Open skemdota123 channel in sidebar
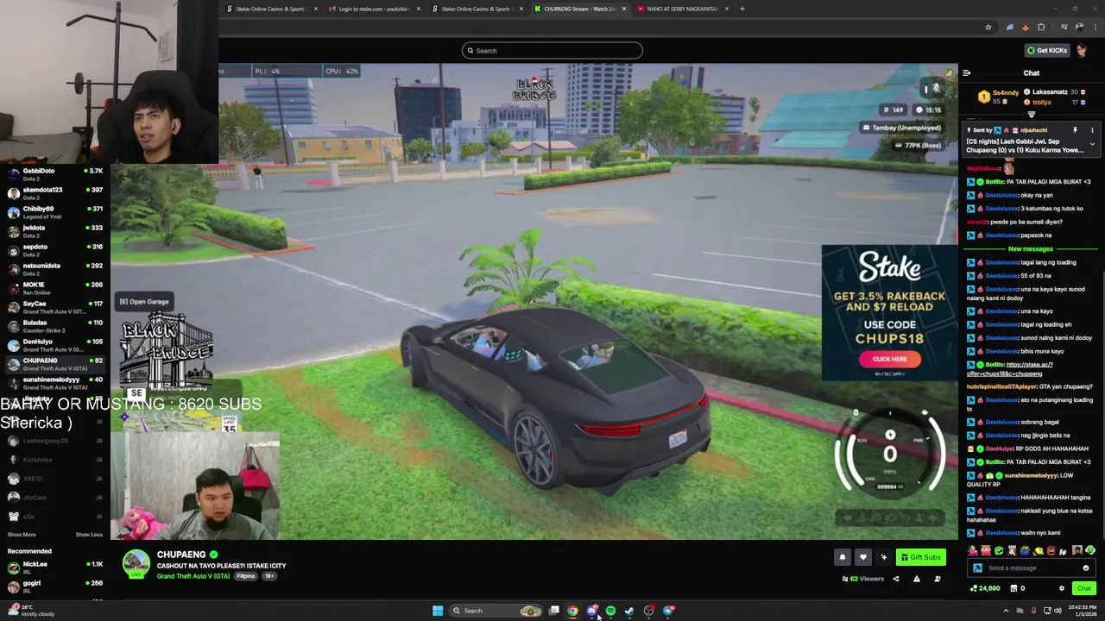 point(54,193)
